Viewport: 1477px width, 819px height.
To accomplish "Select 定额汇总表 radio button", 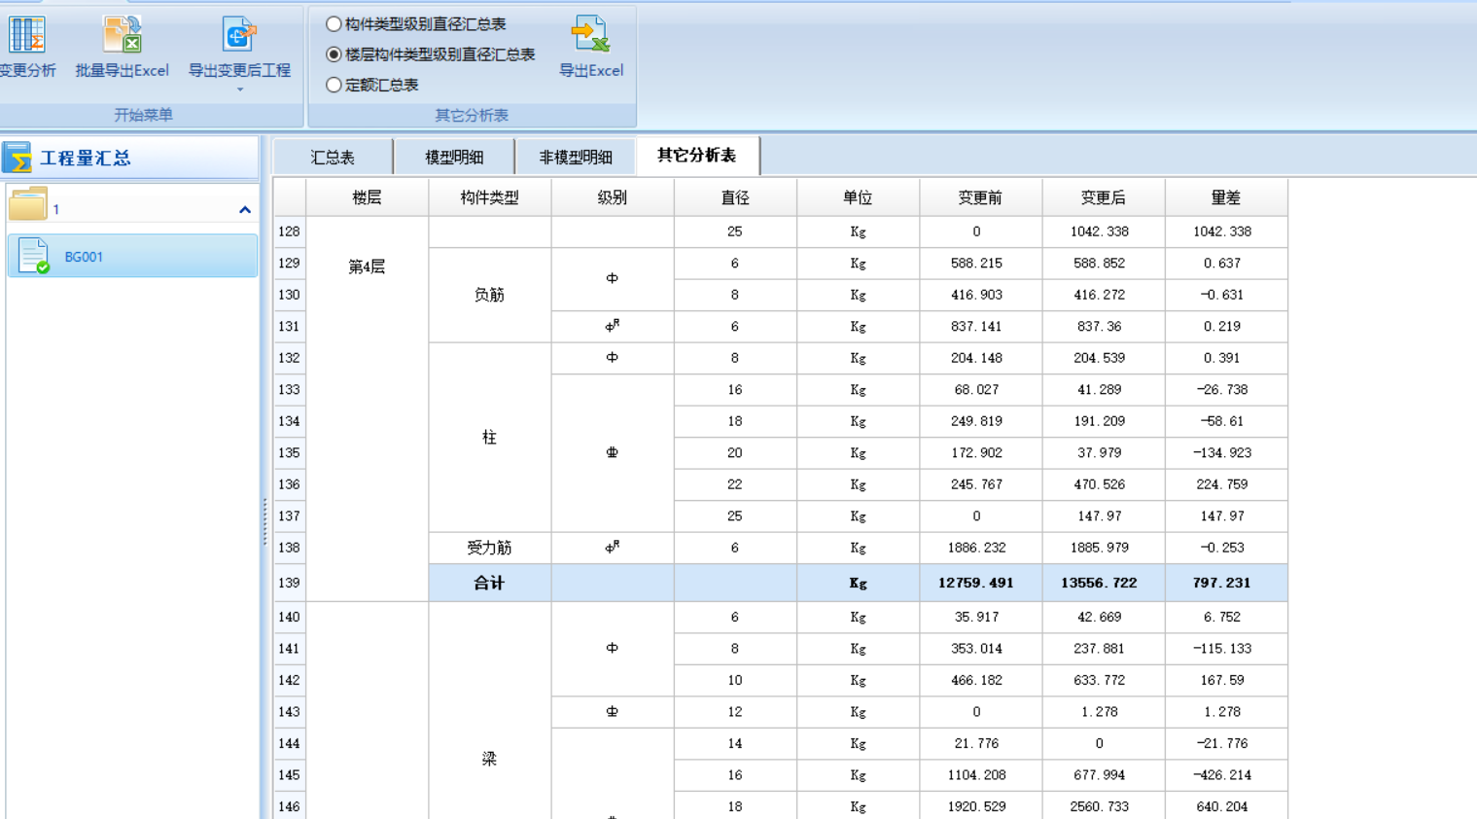I will click(x=334, y=85).
